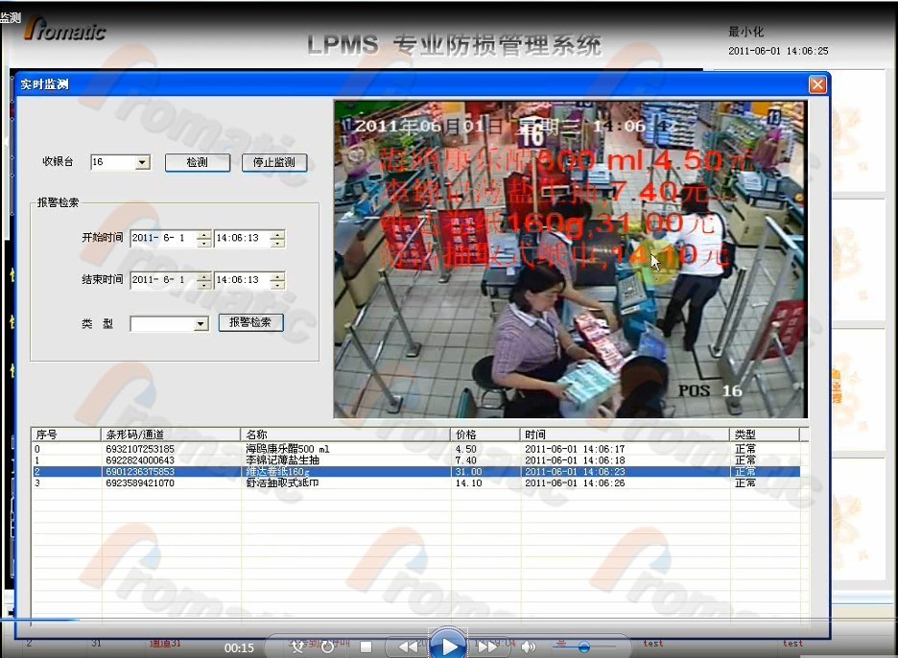
Task: Adjust the volume slider knob
Action: pos(583,647)
